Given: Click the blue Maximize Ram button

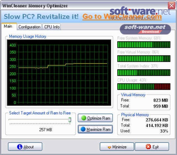Looking at the screenshot, I should 95,129.
